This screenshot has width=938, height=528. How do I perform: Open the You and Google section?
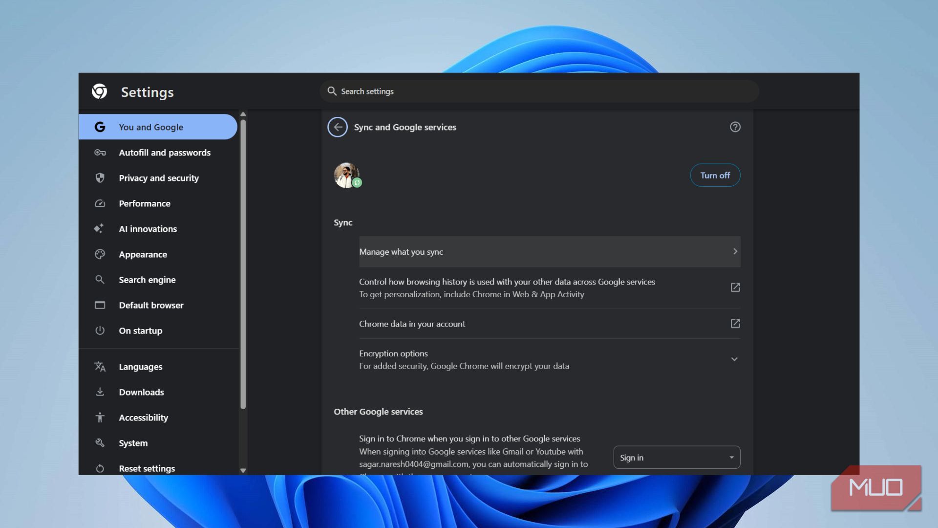158,127
